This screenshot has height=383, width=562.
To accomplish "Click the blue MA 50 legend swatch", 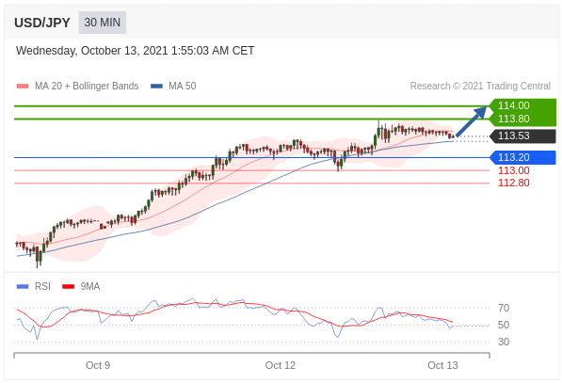I will pos(156,86).
